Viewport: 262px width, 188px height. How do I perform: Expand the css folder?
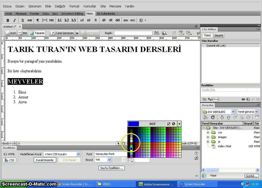coord(208,132)
